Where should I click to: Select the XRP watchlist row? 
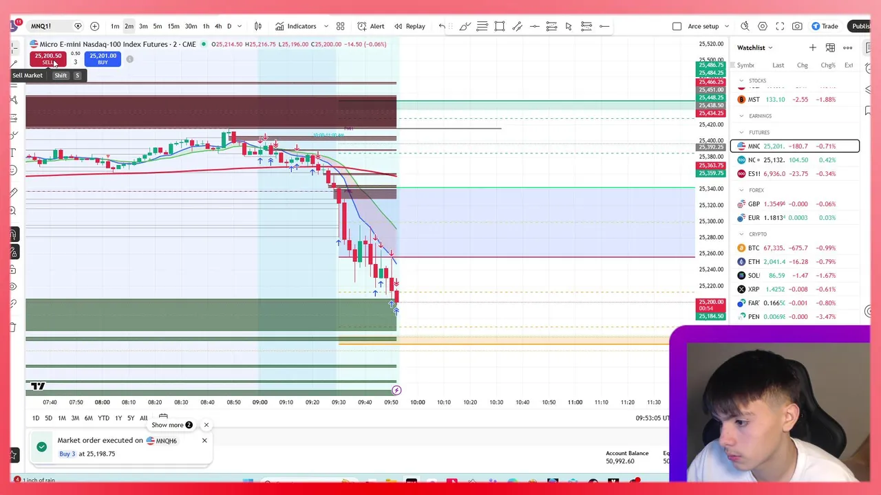pyautogui.click(x=795, y=289)
